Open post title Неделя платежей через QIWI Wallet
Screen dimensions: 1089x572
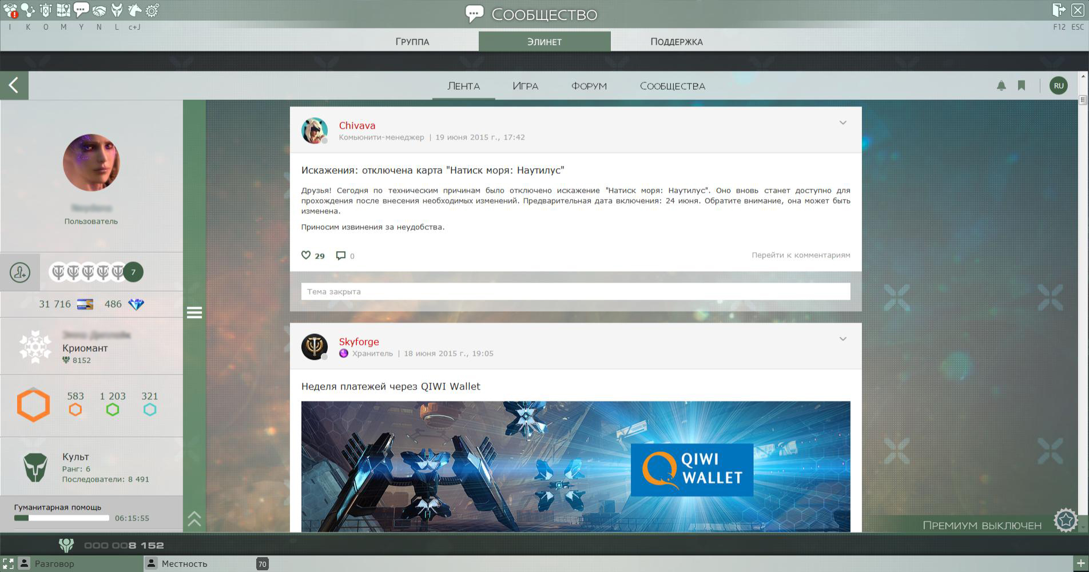[391, 387]
